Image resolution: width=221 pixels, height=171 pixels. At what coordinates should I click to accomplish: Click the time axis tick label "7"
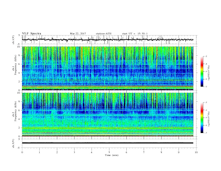click(144, 152)
